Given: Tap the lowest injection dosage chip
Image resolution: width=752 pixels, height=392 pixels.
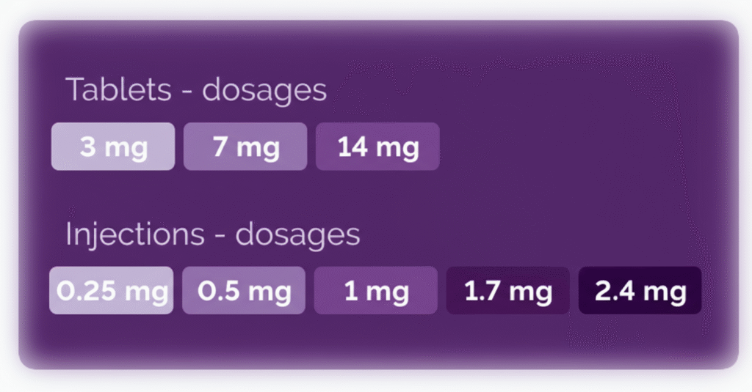Looking at the screenshot, I should (112, 291).
